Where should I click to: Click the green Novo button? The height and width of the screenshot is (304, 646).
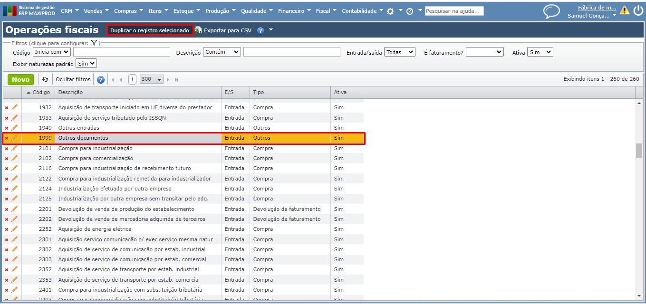[x=20, y=79]
